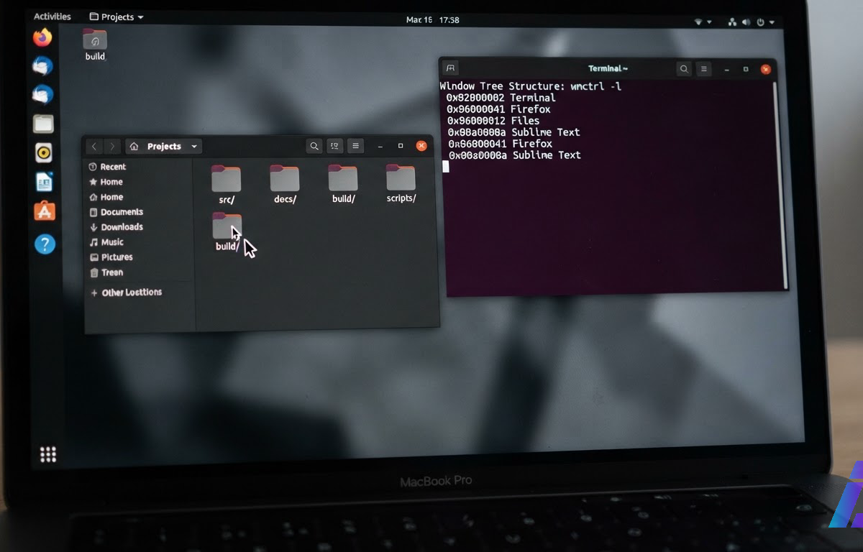
Task: Click the Projects path button in Files
Action: pos(164,147)
